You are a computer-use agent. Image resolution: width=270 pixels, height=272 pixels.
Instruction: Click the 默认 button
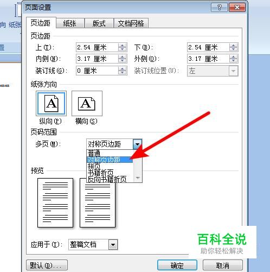47,265
